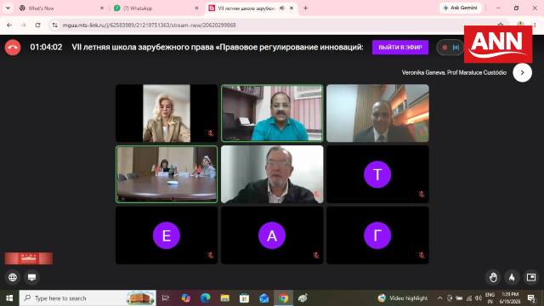Switch input language ENG IN
Viewport: 544px width, 306px height.
[490, 298]
